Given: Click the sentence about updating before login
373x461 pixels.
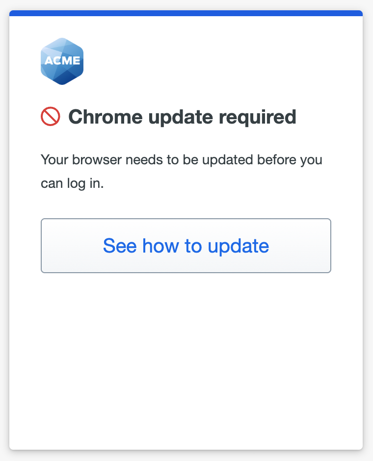Looking at the screenshot, I should (x=182, y=171).
